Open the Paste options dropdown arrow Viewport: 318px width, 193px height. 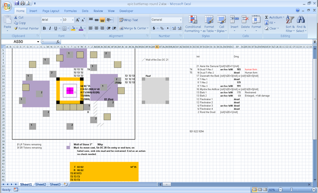coord(7,31)
